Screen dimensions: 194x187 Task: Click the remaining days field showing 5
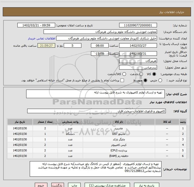pyautogui.click(x=73, y=45)
